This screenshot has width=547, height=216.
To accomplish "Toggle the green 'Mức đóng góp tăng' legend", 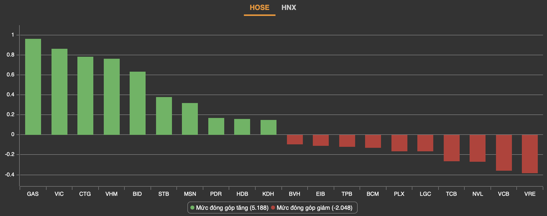I will (x=229, y=207).
